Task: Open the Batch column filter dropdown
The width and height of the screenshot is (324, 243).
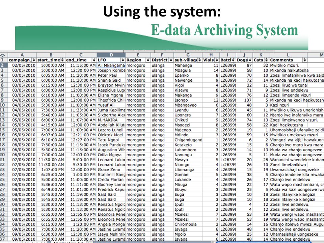Action: click(233, 60)
